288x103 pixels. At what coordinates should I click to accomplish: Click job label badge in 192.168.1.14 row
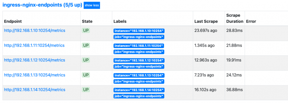[x=139, y=96]
